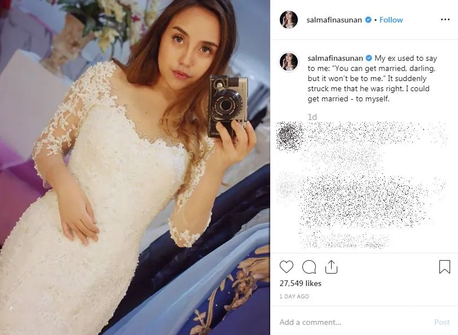Click the wedding dress photo
The height and width of the screenshot is (335, 458).
coord(135,167)
